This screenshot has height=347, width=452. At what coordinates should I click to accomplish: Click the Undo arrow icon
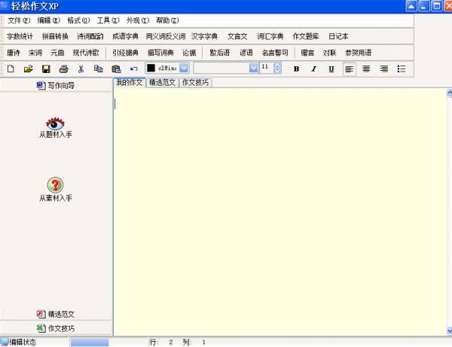click(133, 68)
